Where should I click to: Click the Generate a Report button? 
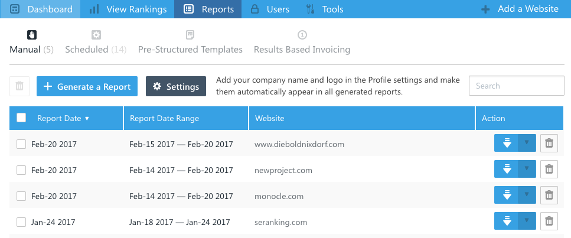[x=87, y=86]
